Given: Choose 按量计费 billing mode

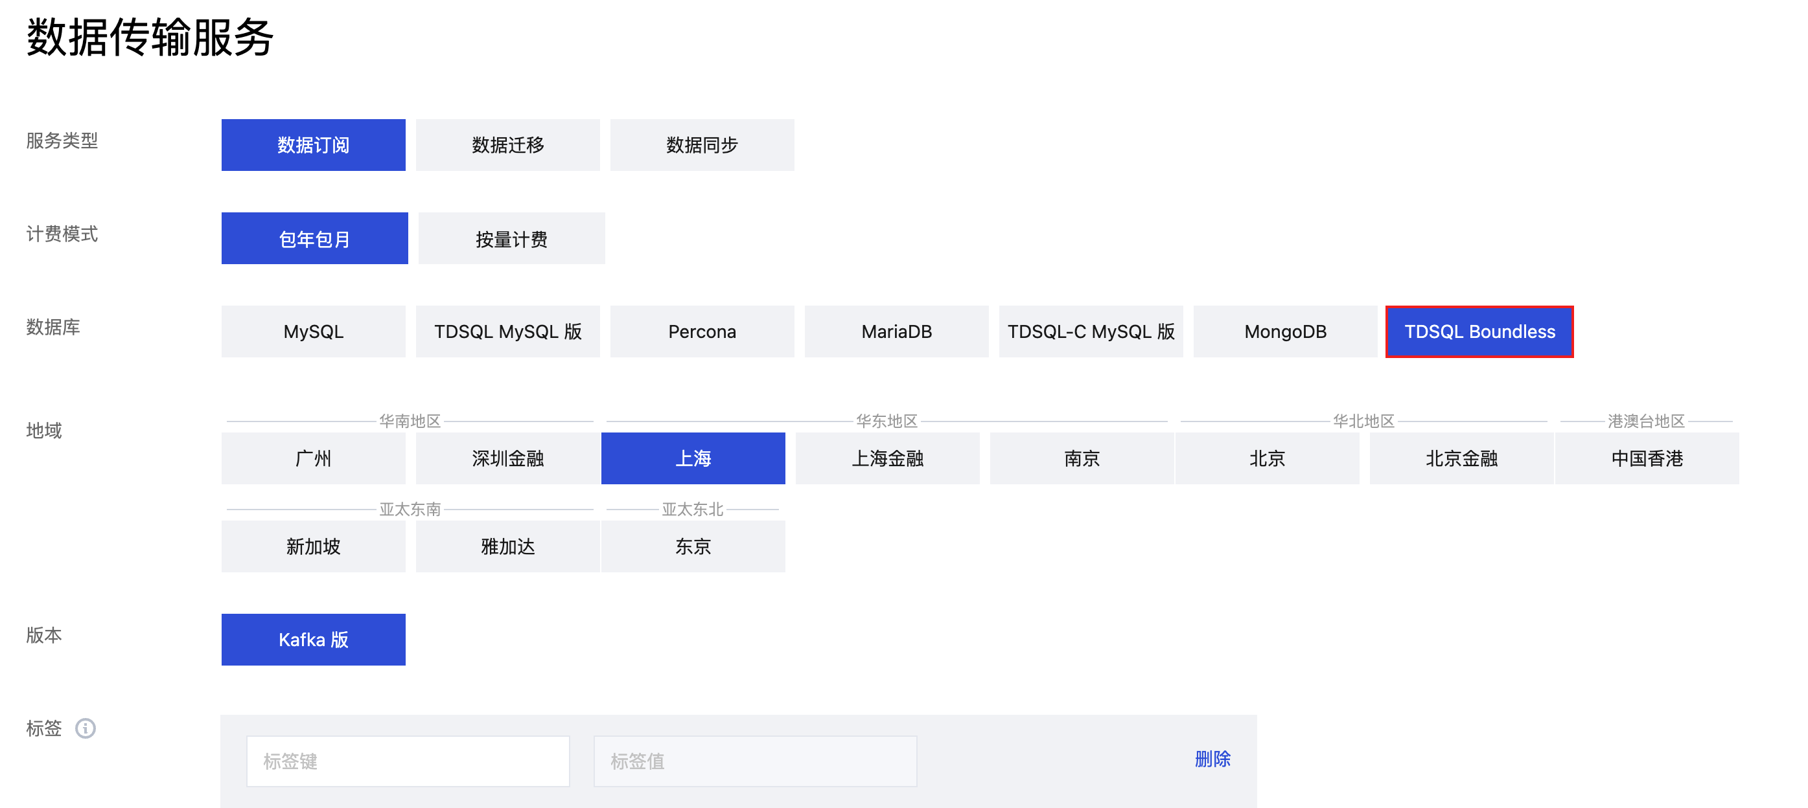Looking at the screenshot, I should (511, 238).
